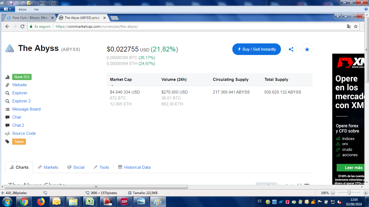
Task: Open the taskbar clock showing 12:05
Action: (354, 202)
